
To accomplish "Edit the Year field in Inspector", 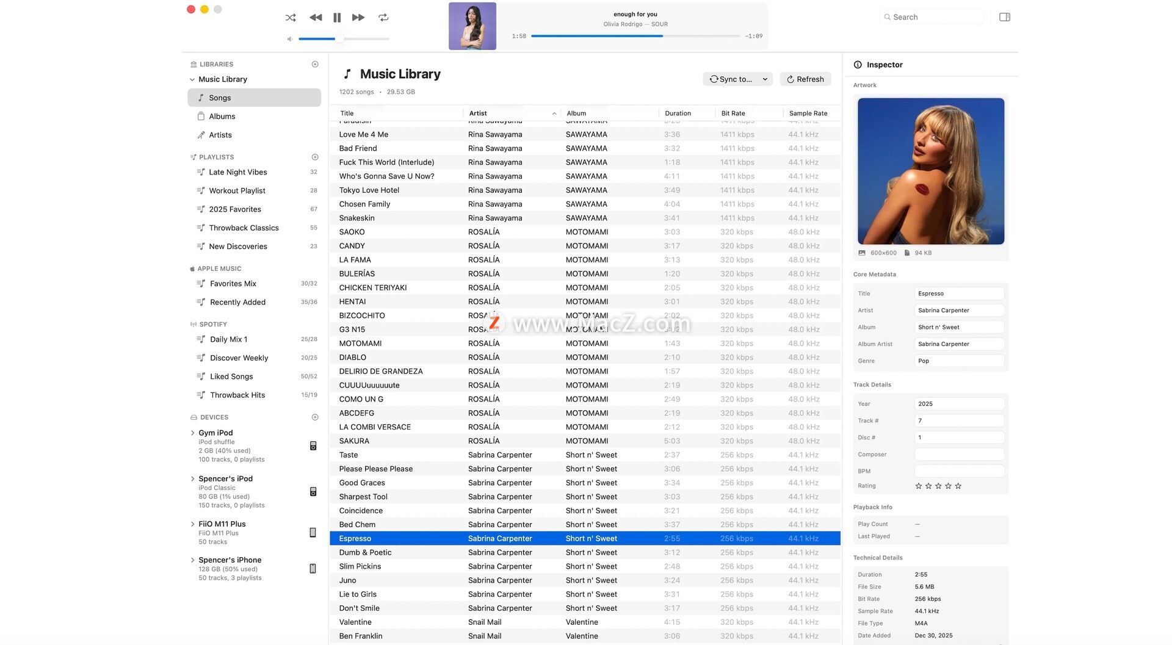I will point(959,404).
